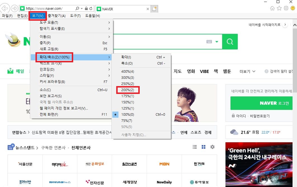Click the 전자신문 logo
Viewport: 297px width, 187px height.
[x=95, y=182]
